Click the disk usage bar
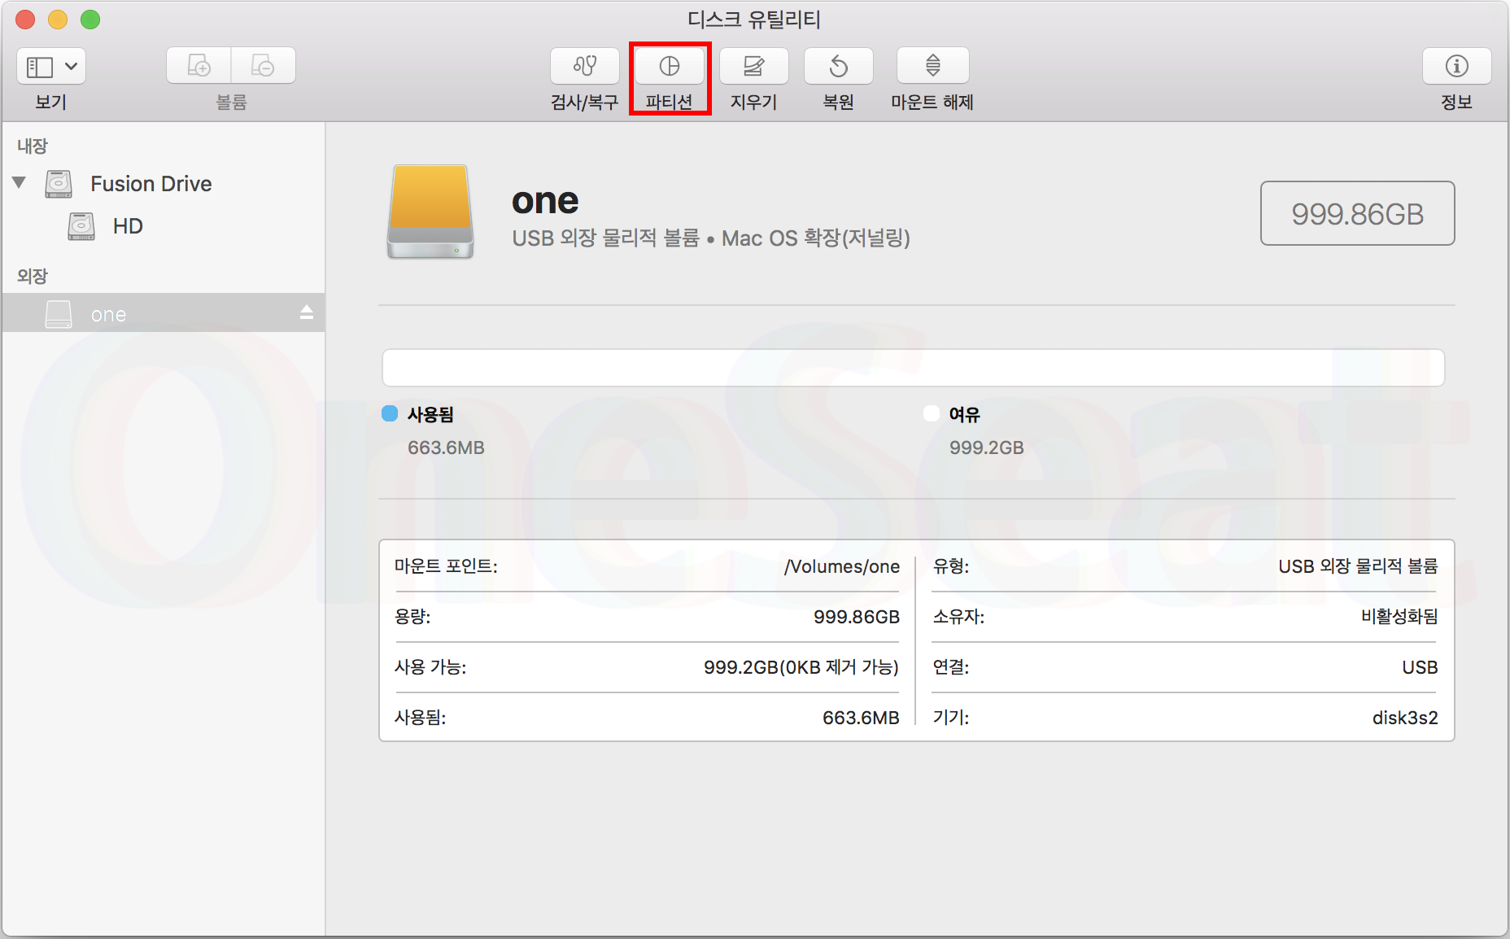Screen dimensions: 1510x939 (x=913, y=368)
